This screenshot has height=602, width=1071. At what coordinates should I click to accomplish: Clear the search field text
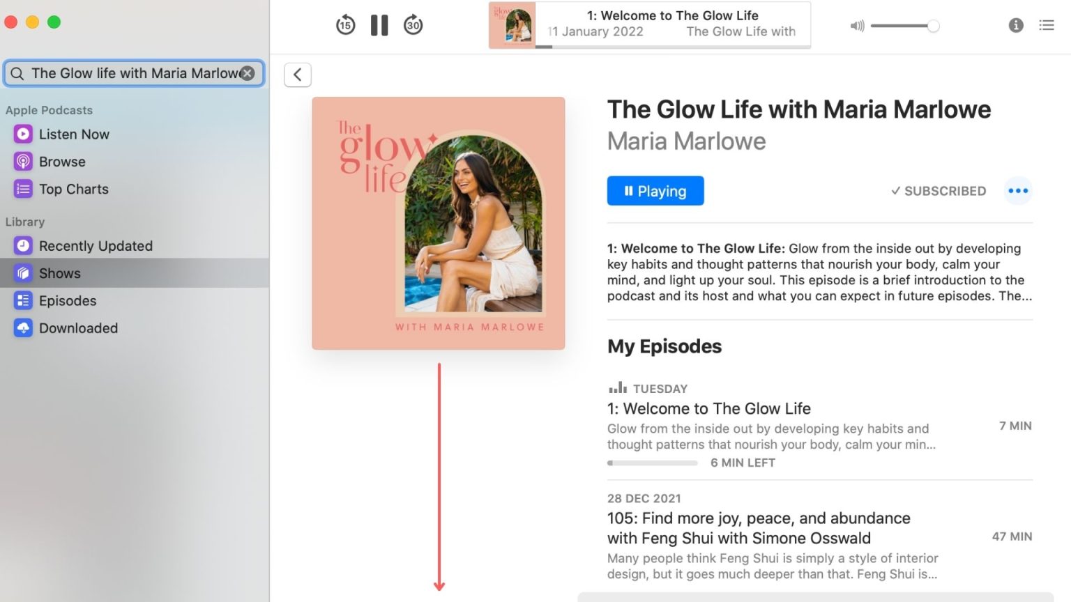248,73
